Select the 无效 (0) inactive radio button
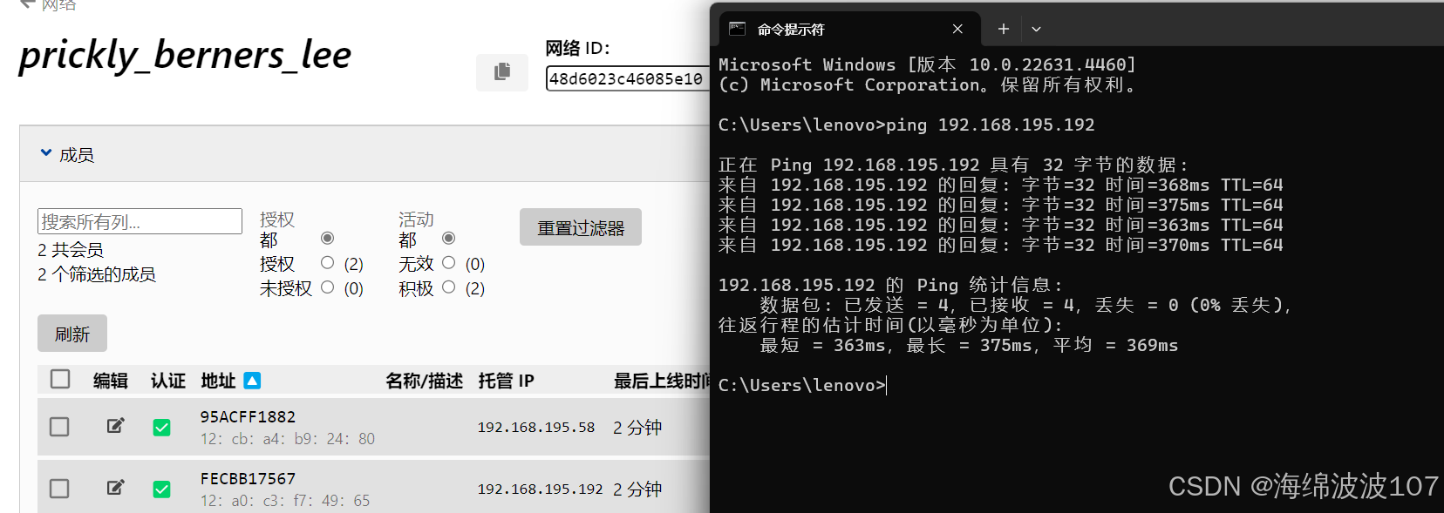The width and height of the screenshot is (1444, 513). (x=449, y=262)
